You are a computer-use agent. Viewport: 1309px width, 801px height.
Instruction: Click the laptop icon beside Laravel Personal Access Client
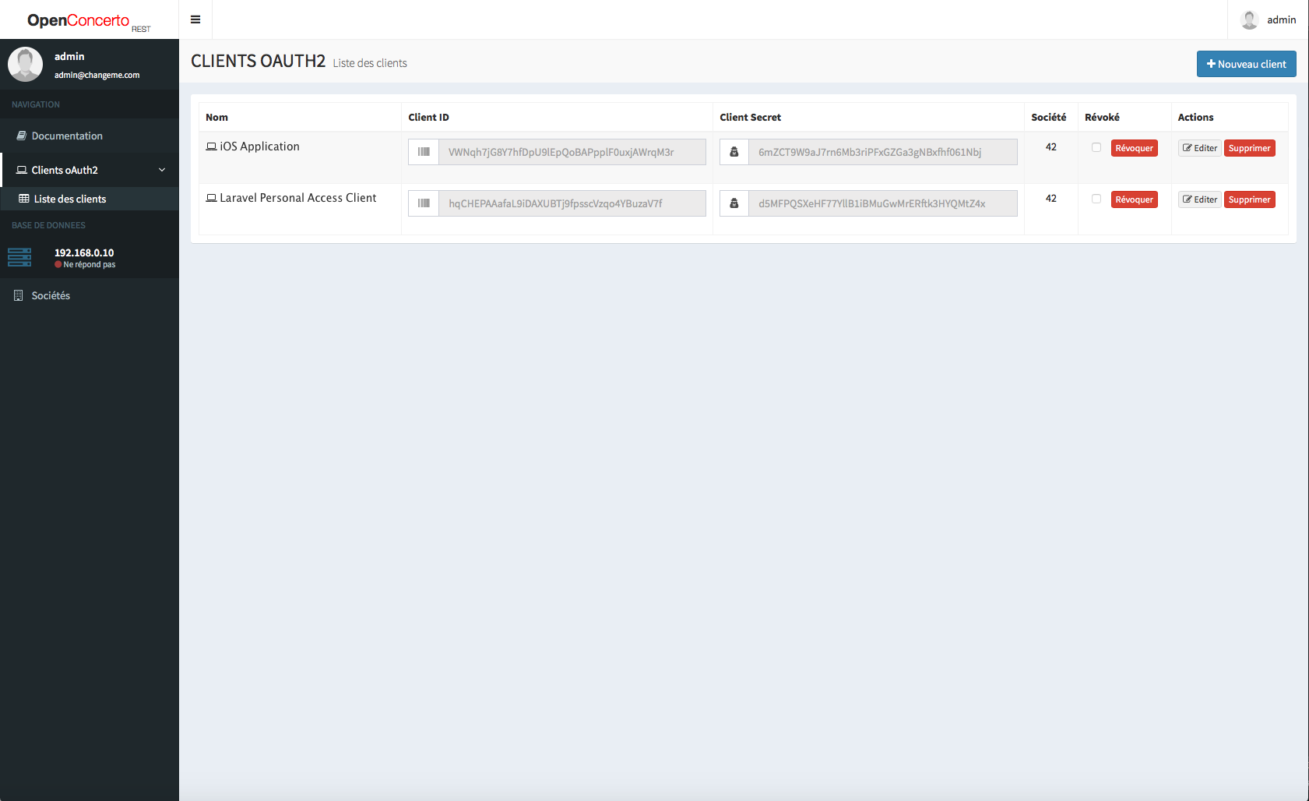tap(211, 198)
